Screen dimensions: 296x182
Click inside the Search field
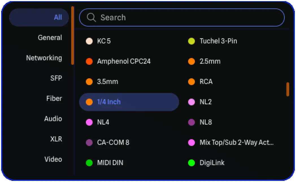click(182, 17)
